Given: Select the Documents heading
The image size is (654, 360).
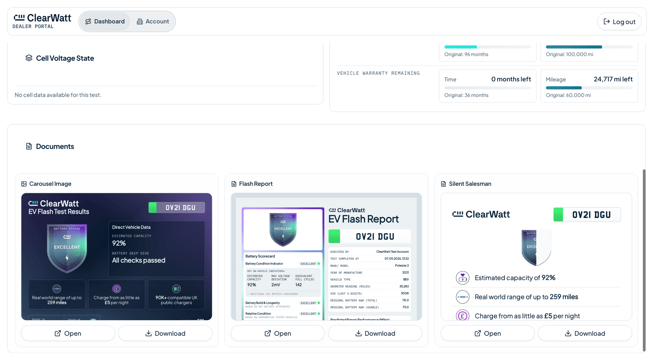Looking at the screenshot, I should click(x=55, y=146).
